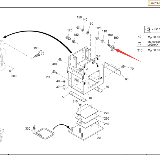Select callout number 270 sheet label
The width and height of the screenshot is (160, 155).
[107, 113]
